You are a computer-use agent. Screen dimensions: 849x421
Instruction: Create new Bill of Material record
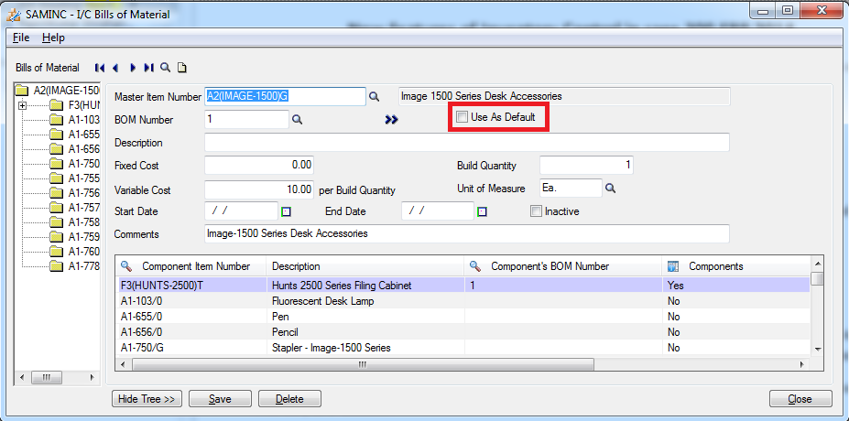[x=182, y=68]
